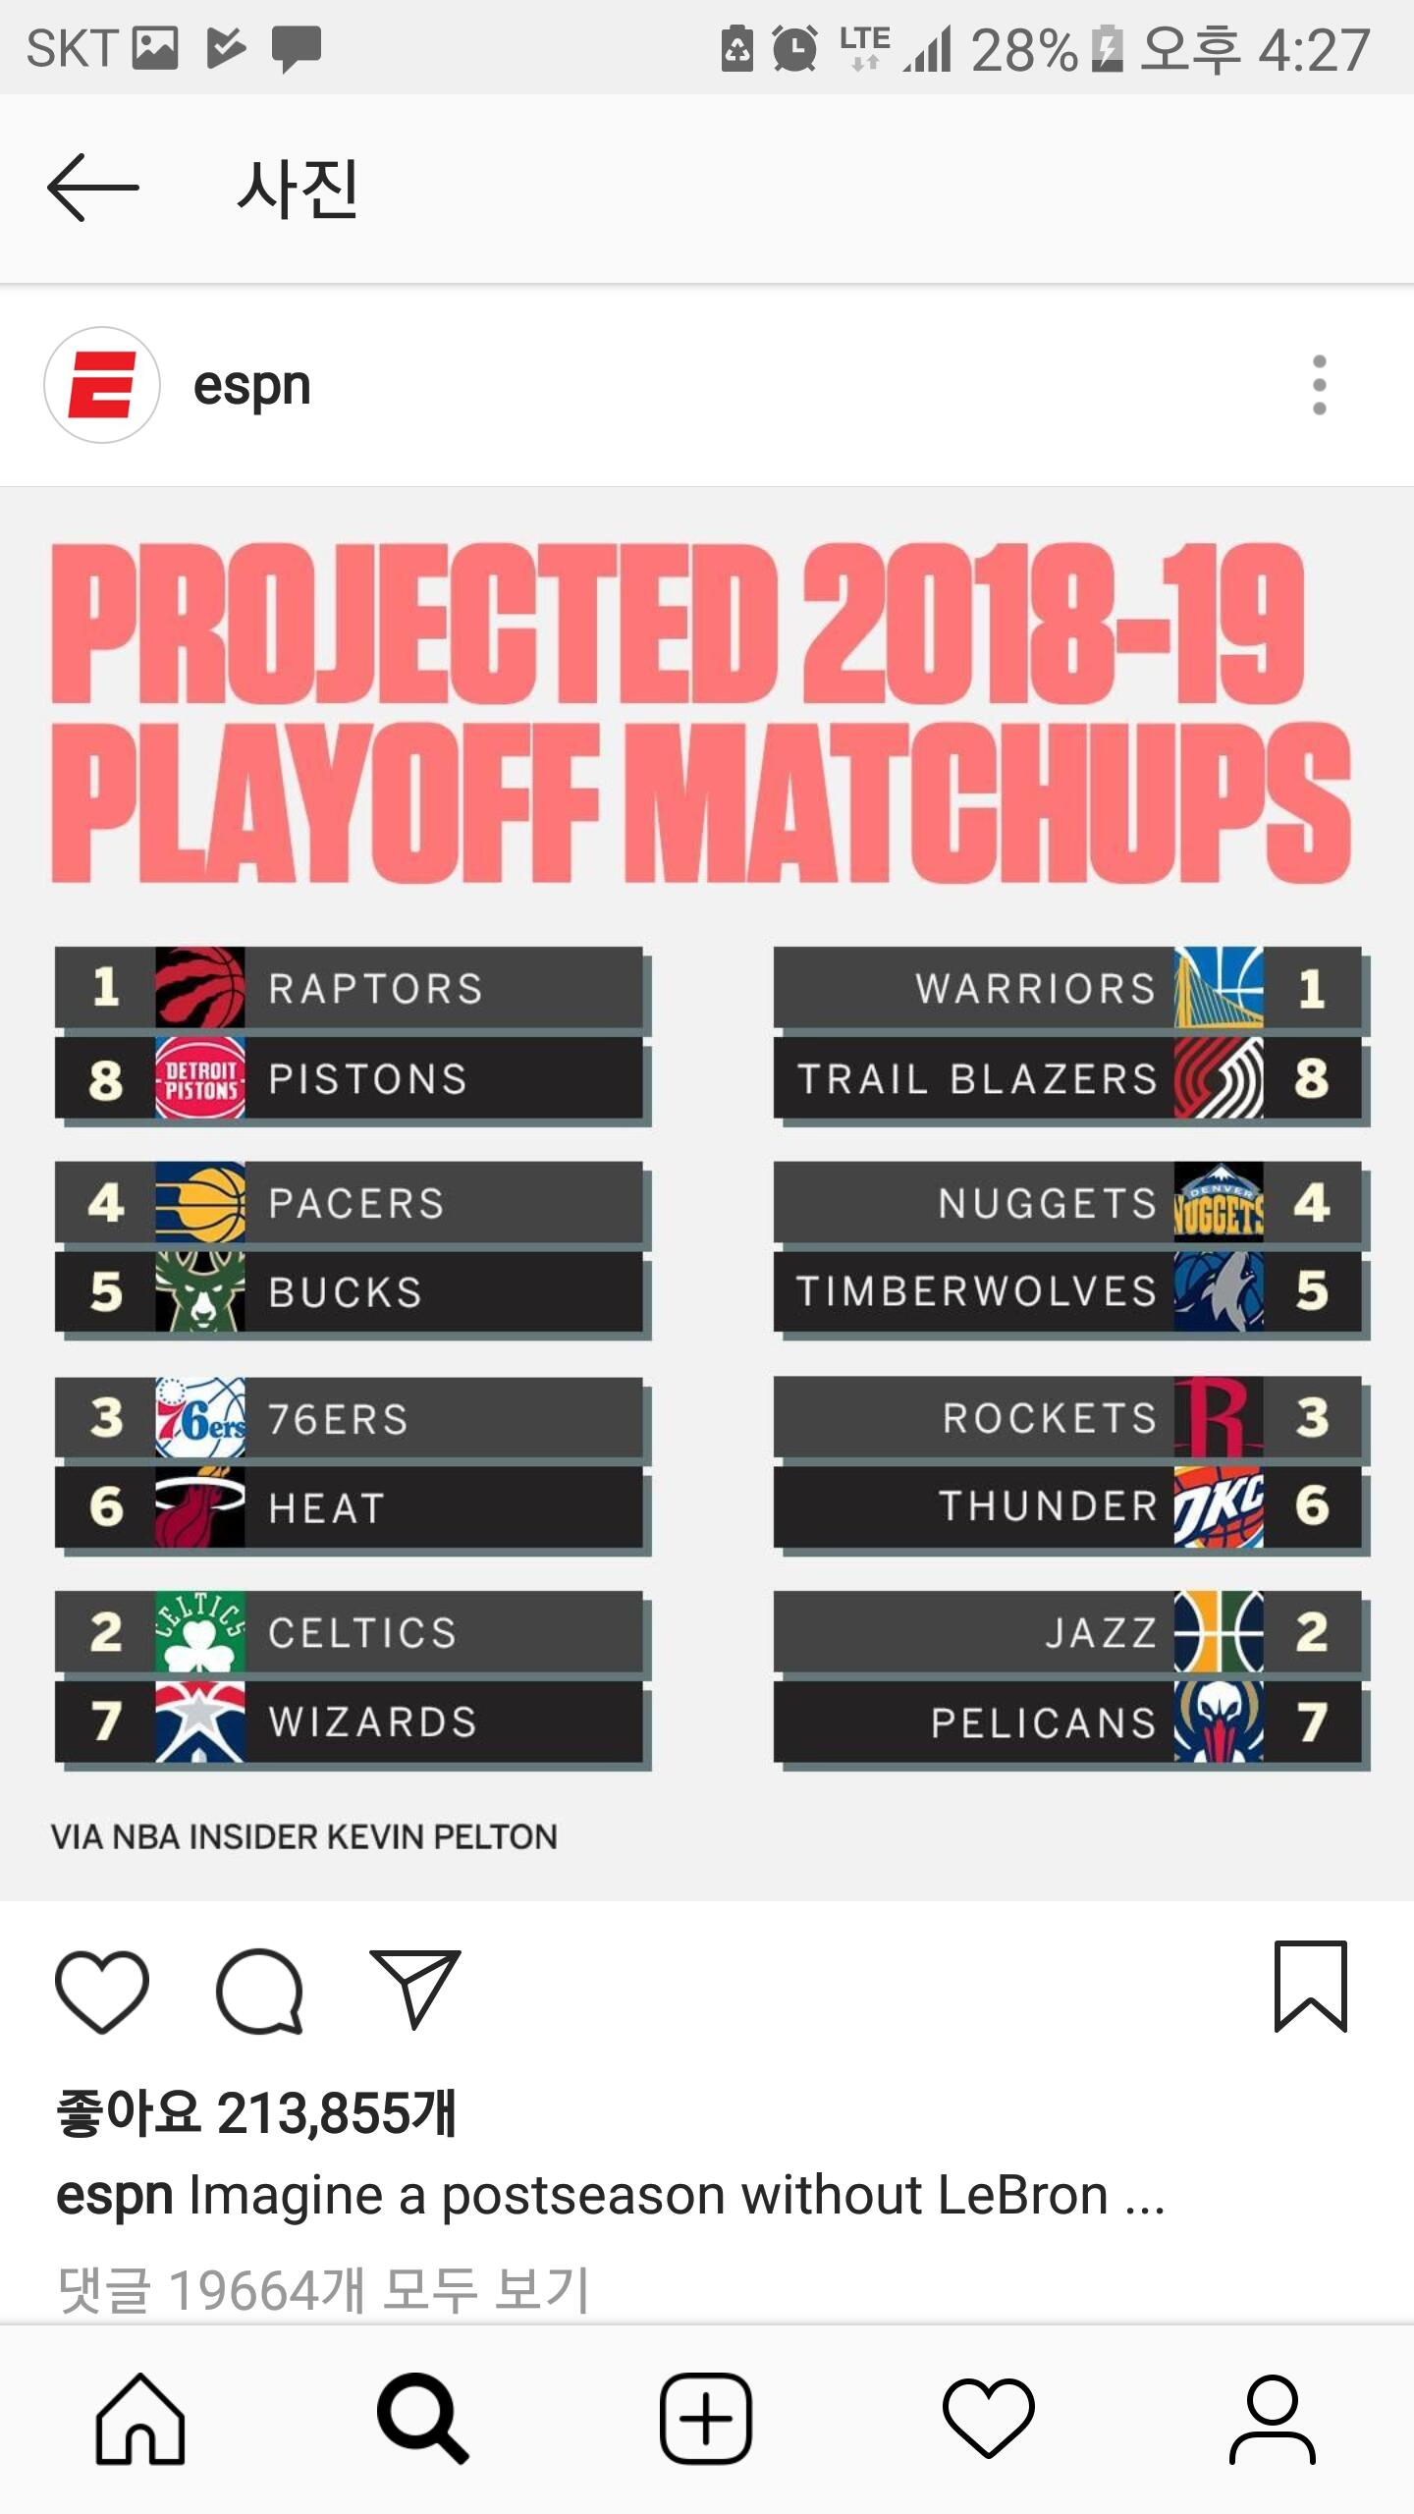Save the post with the bookmark icon
The height and width of the screenshot is (2514, 1414).
click(1310, 1986)
